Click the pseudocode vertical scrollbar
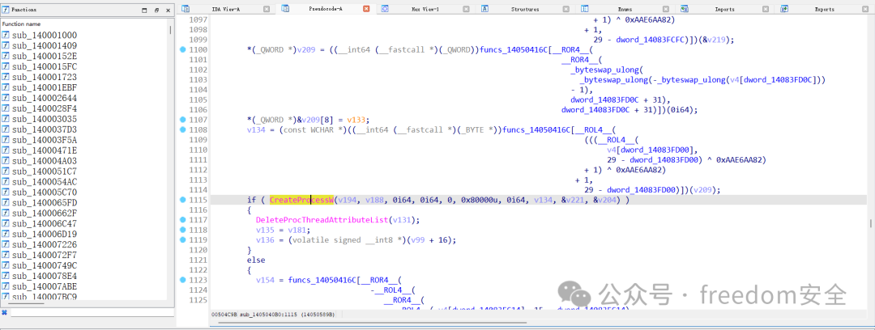875x330 pixels. pos(870,223)
